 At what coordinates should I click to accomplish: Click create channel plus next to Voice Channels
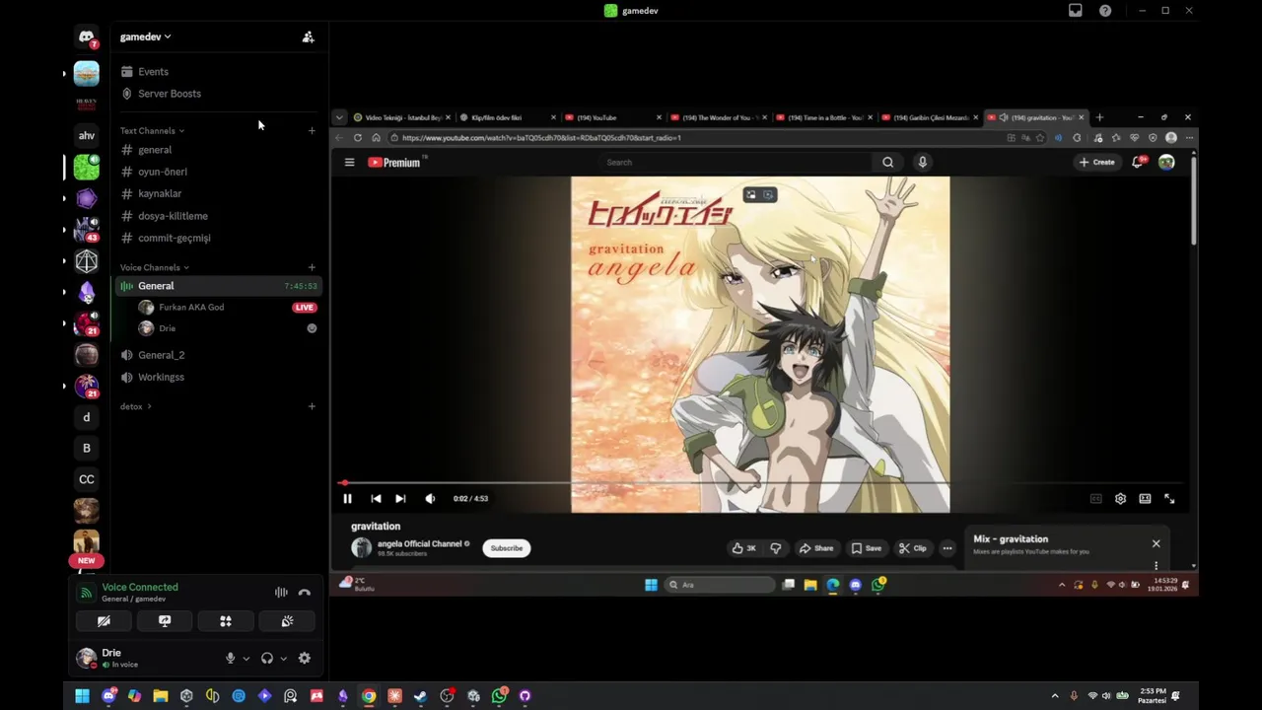[x=312, y=267]
